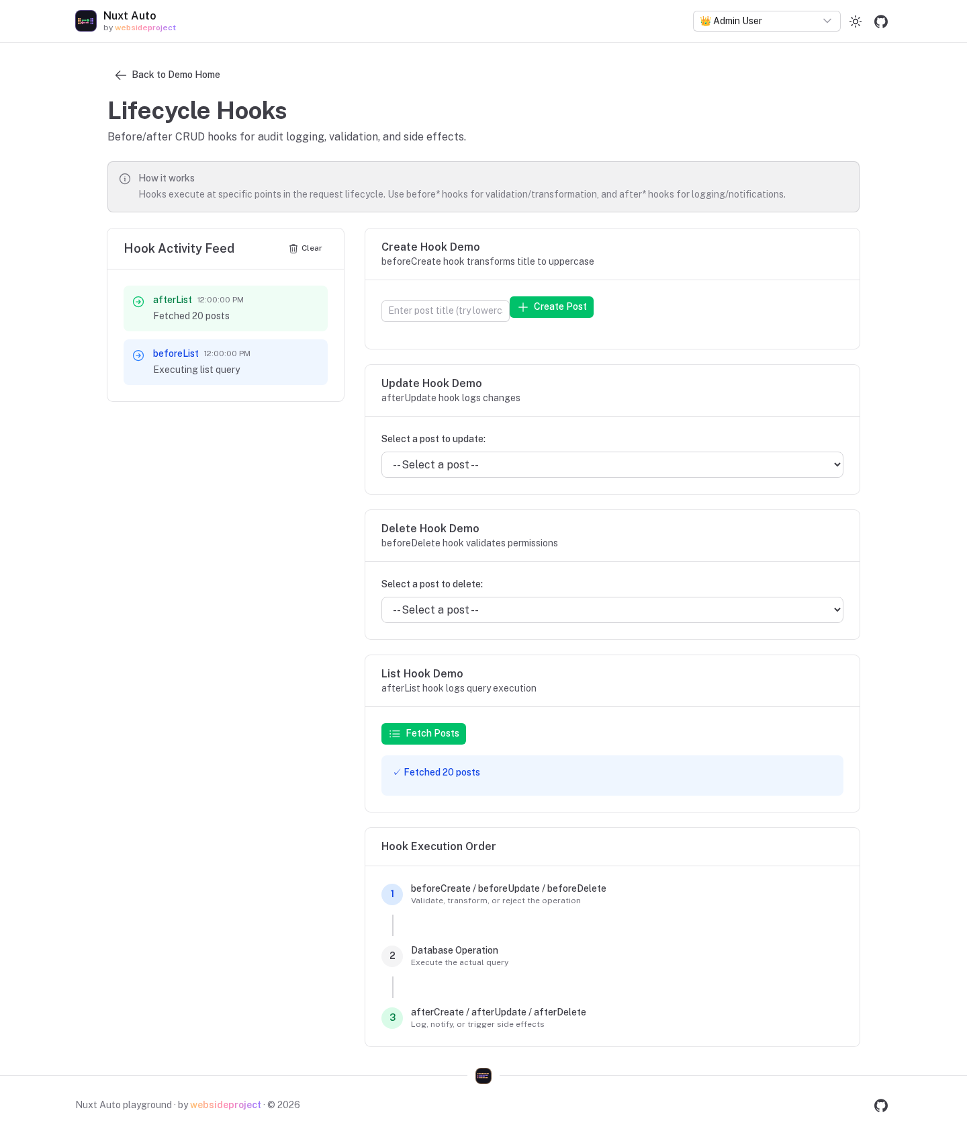Click step 3 circle for after hooks
Image resolution: width=967 pixels, height=1127 pixels.
coord(392,1018)
